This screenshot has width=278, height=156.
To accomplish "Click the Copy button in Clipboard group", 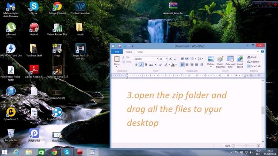I will (x=126, y=62).
